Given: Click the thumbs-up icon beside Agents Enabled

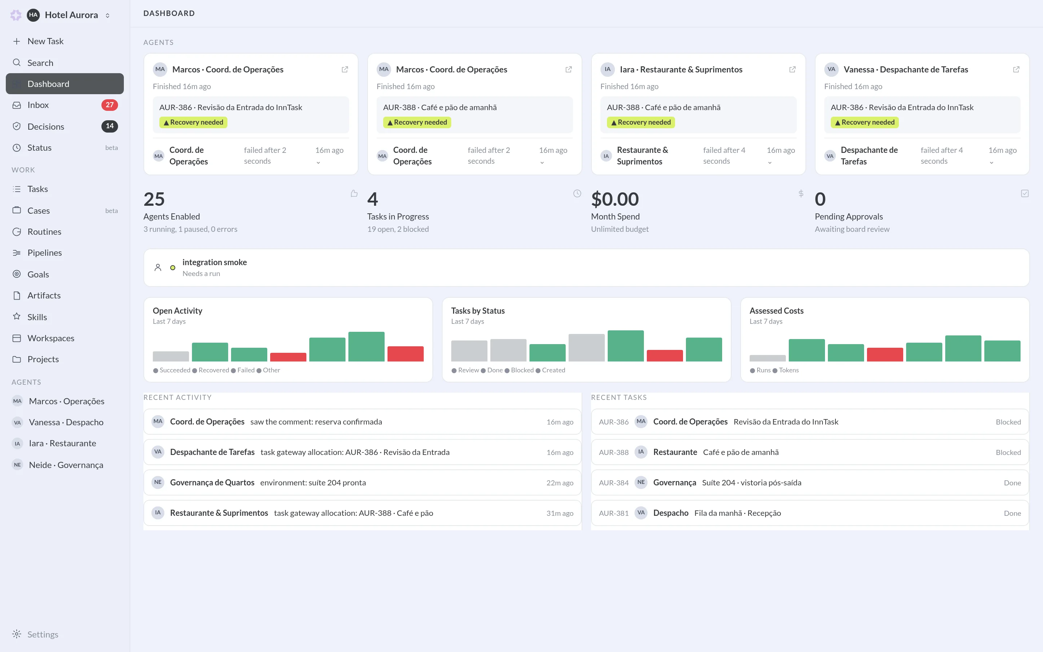Looking at the screenshot, I should (x=354, y=194).
